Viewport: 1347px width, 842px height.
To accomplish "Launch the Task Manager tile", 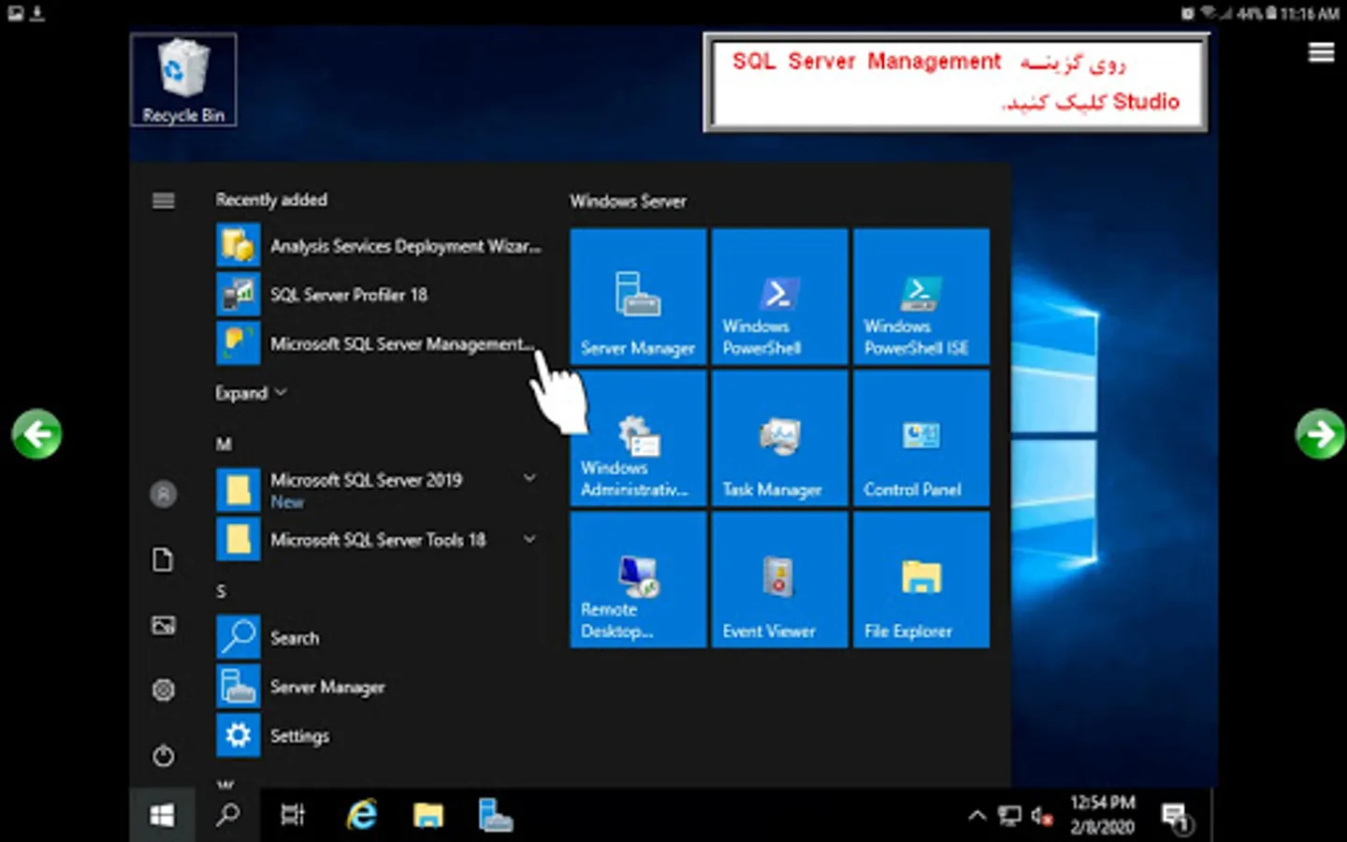I will tap(779, 438).
